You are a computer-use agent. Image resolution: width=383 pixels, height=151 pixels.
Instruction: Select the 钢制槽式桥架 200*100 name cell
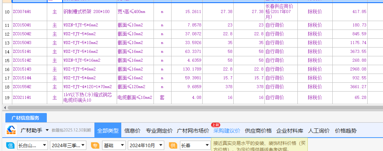tap(90, 12)
